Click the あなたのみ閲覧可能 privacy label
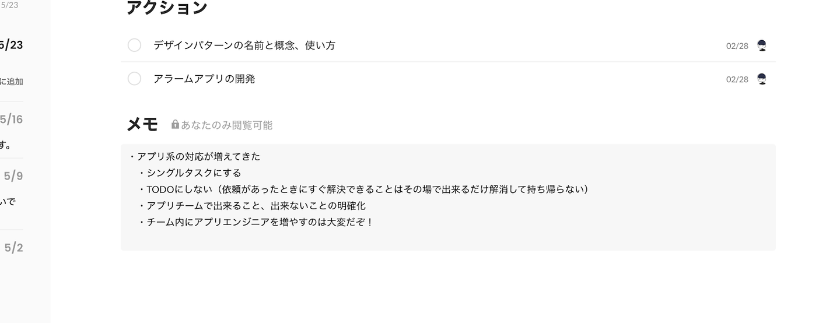The width and height of the screenshot is (840, 323). [226, 125]
